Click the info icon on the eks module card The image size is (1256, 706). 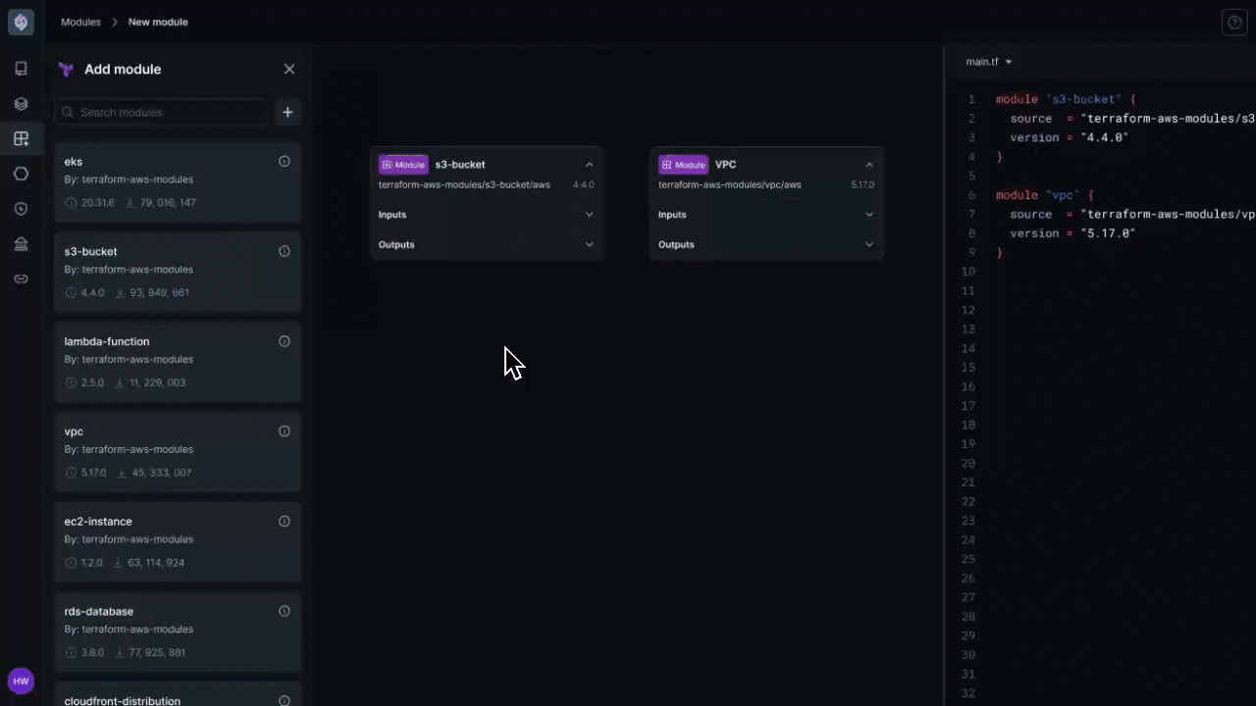pyautogui.click(x=284, y=161)
